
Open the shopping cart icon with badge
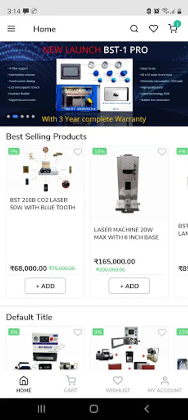pyautogui.click(x=174, y=28)
